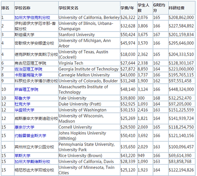The image size is (197, 176).
Task: Follow the 华盛顿大学 link
Action: tap(24, 110)
